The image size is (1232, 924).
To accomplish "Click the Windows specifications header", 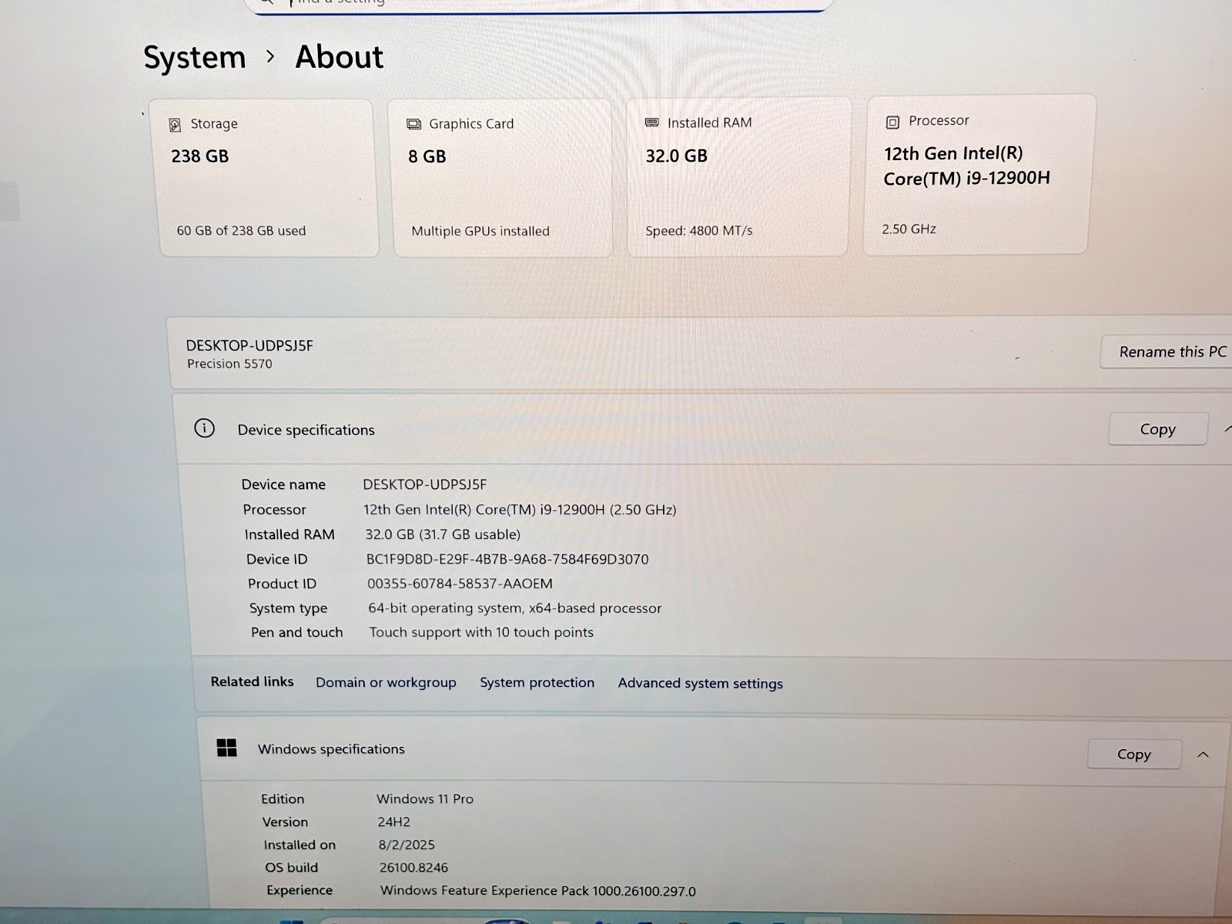I will tap(331, 748).
